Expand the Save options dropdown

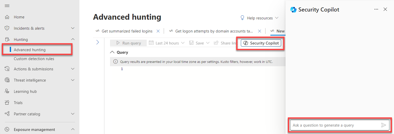pos(208,43)
